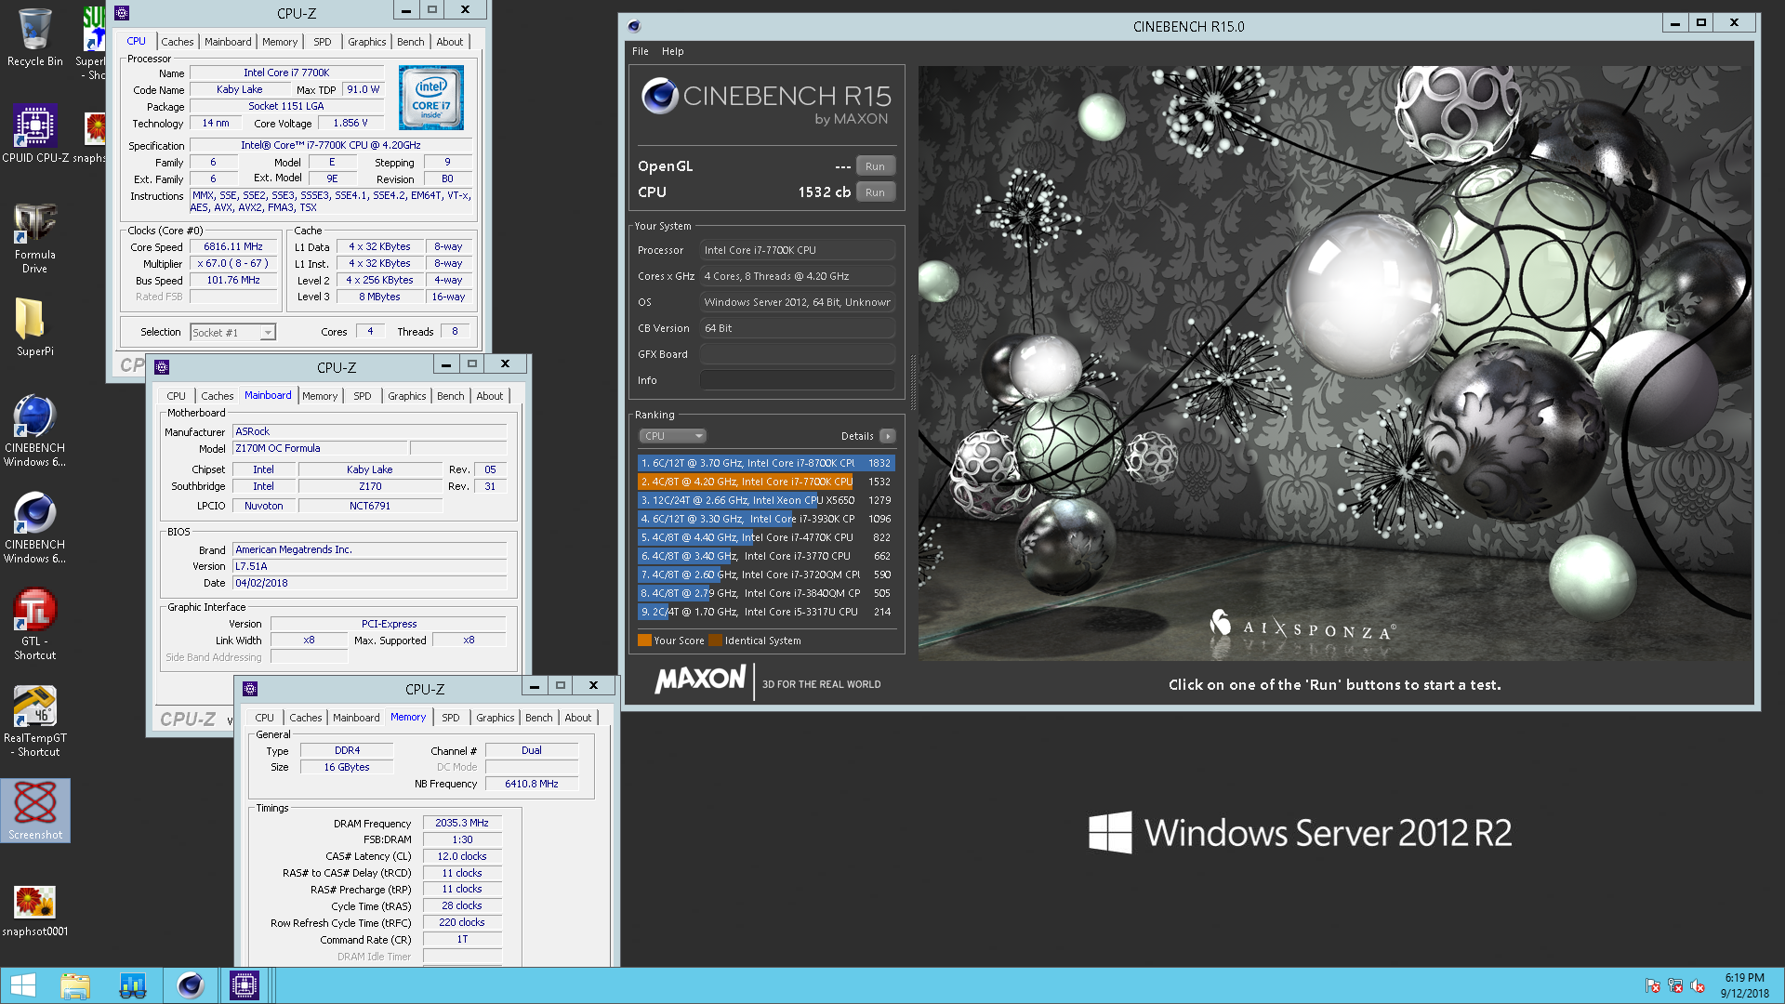
Task: Click the Cinebench window title icon
Action: [x=634, y=26]
